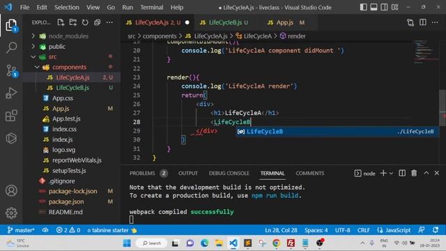
Task: Click master branch in status bar
Action: click(21, 230)
